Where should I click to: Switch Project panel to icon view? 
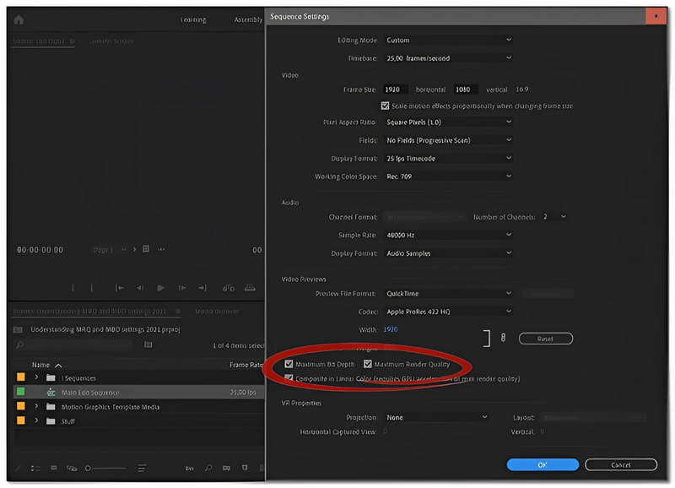pos(54,468)
